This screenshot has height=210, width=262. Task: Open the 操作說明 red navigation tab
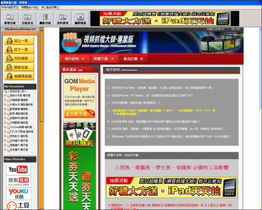coord(75,59)
